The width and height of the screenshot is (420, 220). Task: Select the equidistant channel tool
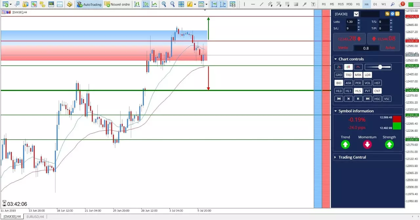(270, 4)
